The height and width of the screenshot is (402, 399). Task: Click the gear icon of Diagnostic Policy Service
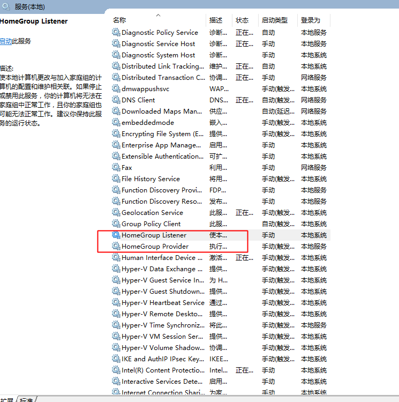[116, 32]
